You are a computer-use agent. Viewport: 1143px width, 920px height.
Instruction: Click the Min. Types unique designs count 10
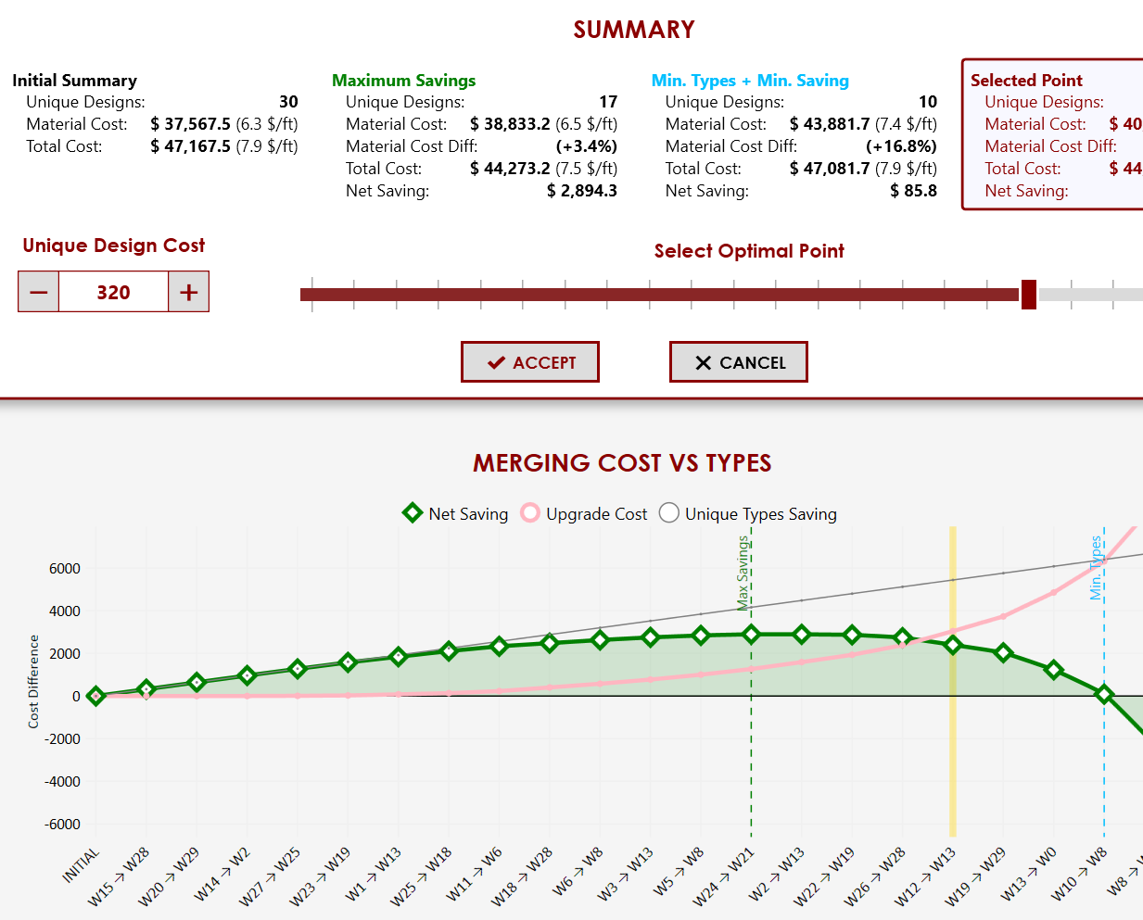(928, 102)
